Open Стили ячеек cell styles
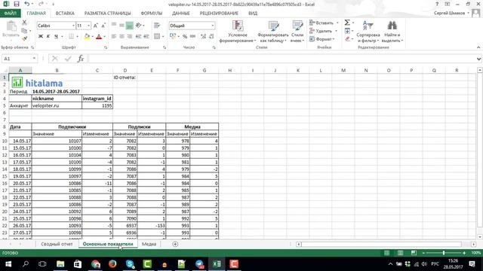The width and height of the screenshot is (483, 271). coord(297,32)
